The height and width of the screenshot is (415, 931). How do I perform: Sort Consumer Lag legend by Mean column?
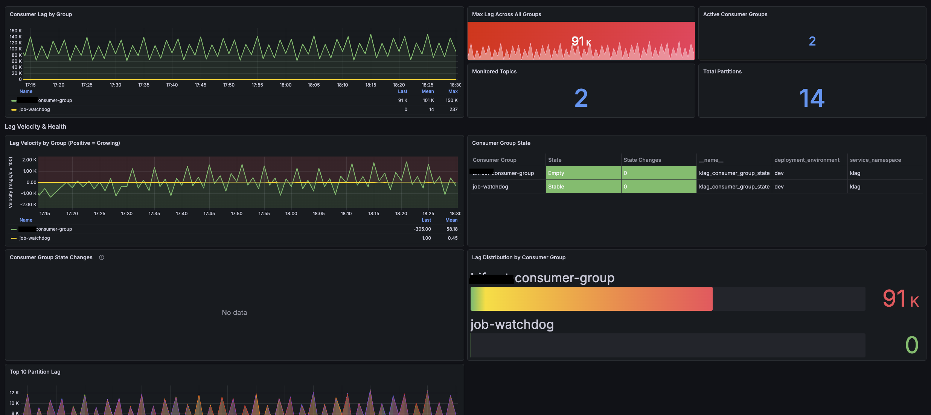(x=428, y=91)
